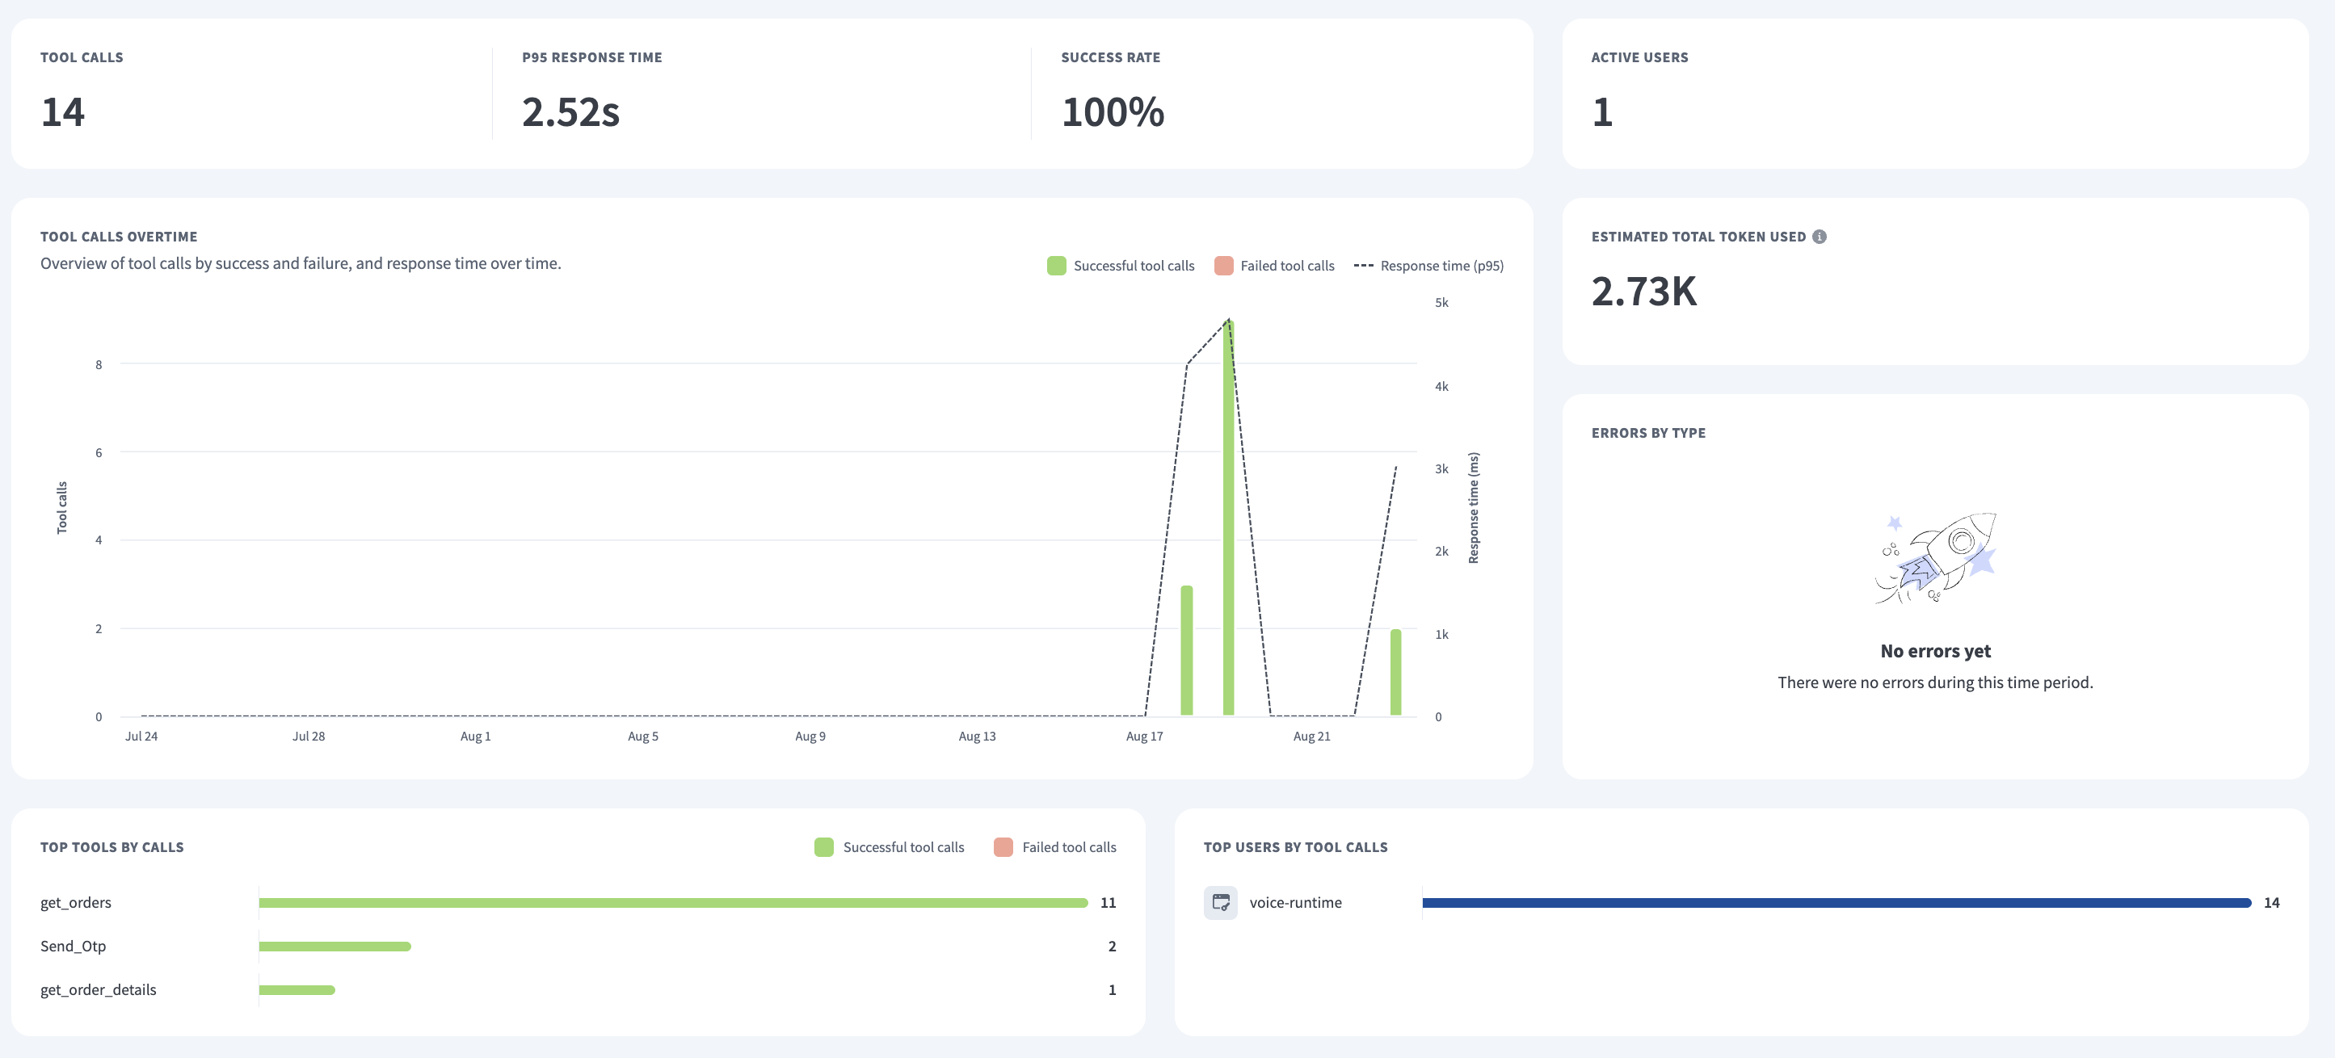Viewport: 2335px width, 1058px height.
Task: Click the info icon beside Estimated Total Token Used
Action: pyautogui.click(x=1820, y=237)
